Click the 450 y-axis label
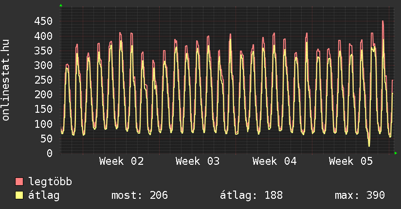The height and width of the screenshot is (209, 401). coord(43,21)
